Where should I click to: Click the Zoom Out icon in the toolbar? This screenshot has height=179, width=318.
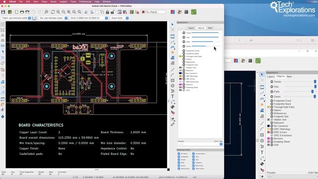pyautogui.click(x=64, y=12)
